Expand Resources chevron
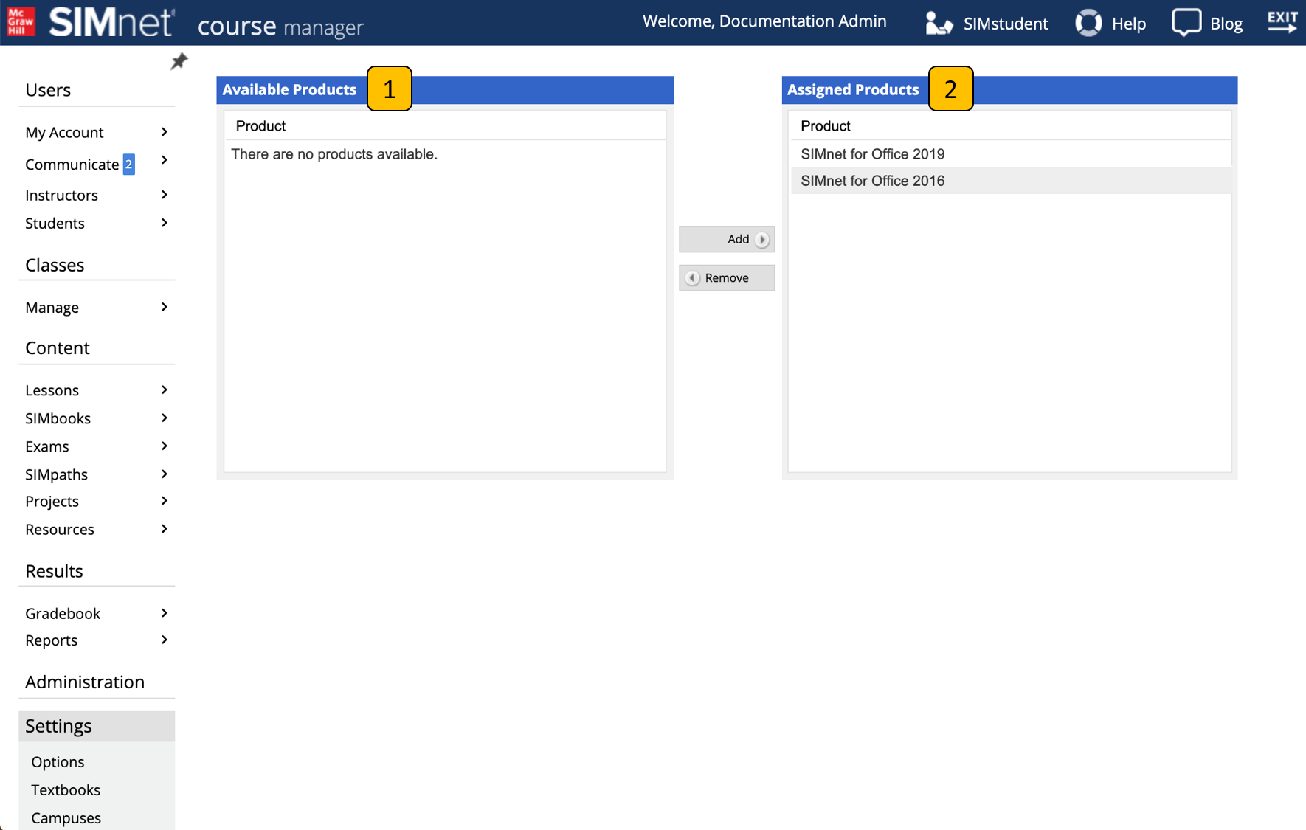 tap(164, 529)
